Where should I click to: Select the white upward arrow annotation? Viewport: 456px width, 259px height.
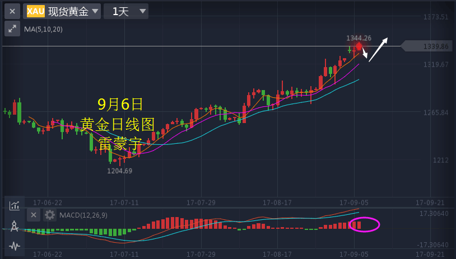click(x=378, y=49)
